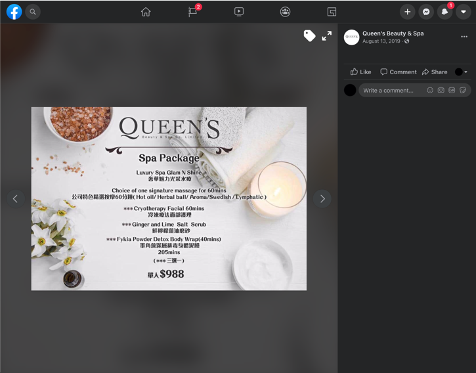476x373 pixels.
Task: Open the post options three-dots menu
Action: (x=464, y=37)
